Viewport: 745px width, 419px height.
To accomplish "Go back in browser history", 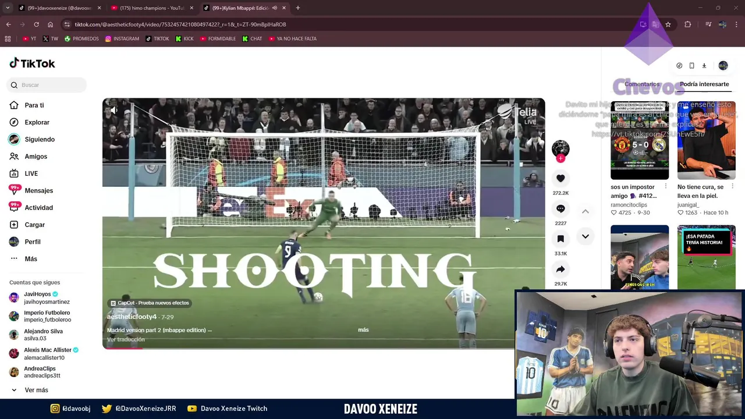I will (8, 24).
